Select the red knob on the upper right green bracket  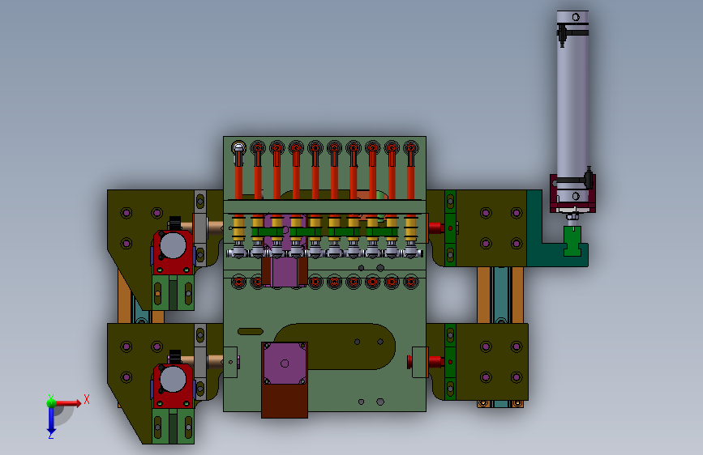(x=435, y=228)
